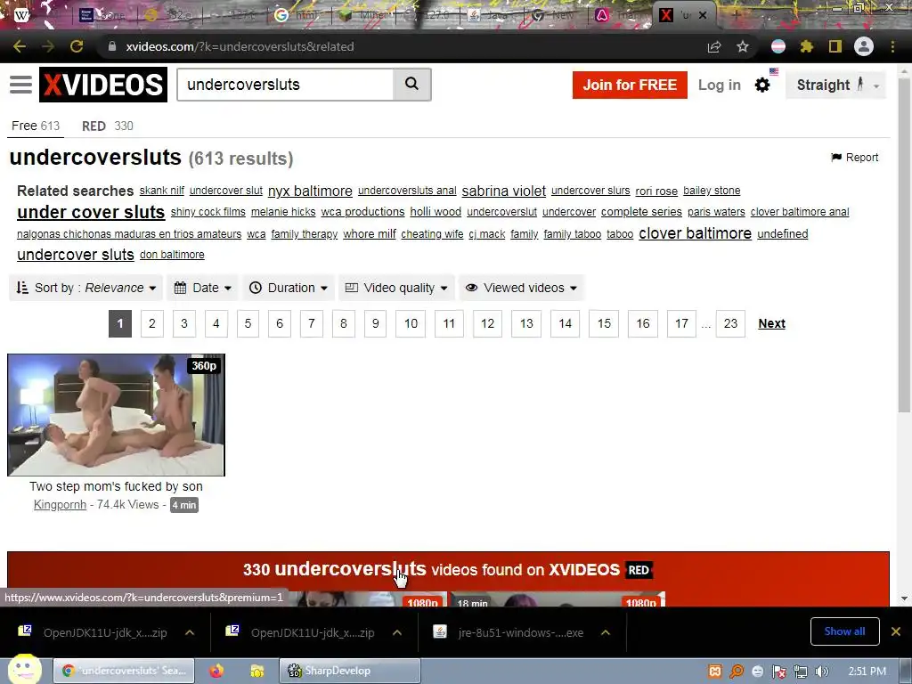Click the page vertical scrollbar
The image size is (912, 684).
click(x=905, y=244)
